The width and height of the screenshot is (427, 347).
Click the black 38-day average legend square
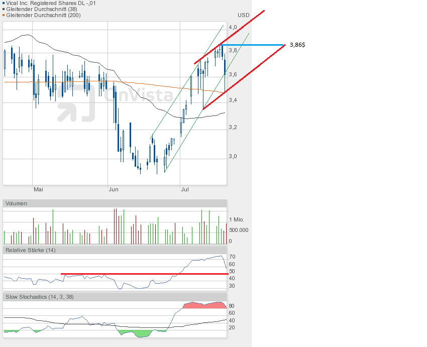click(4, 9)
